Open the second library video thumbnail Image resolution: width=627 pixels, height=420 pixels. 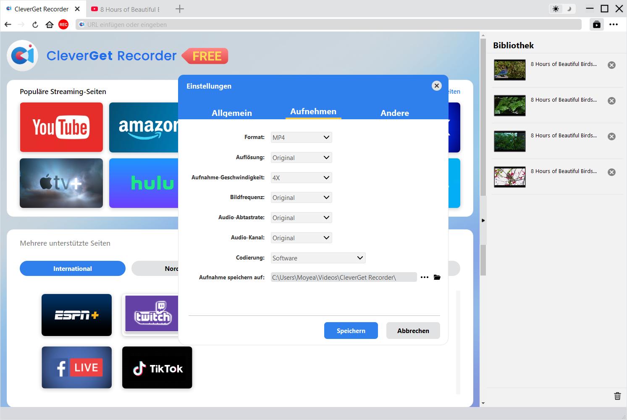(x=510, y=105)
